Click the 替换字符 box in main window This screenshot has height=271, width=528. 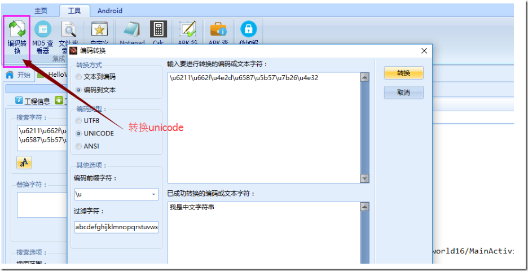click(x=42, y=205)
